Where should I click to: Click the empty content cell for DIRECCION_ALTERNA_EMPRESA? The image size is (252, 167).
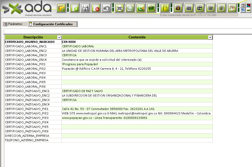tap(137, 136)
